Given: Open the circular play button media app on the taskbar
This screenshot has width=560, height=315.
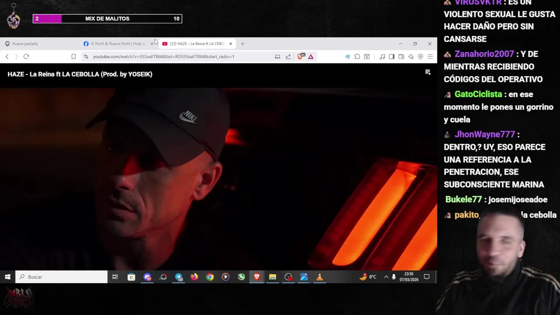Looking at the screenshot, I should click(x=225, y=276).
